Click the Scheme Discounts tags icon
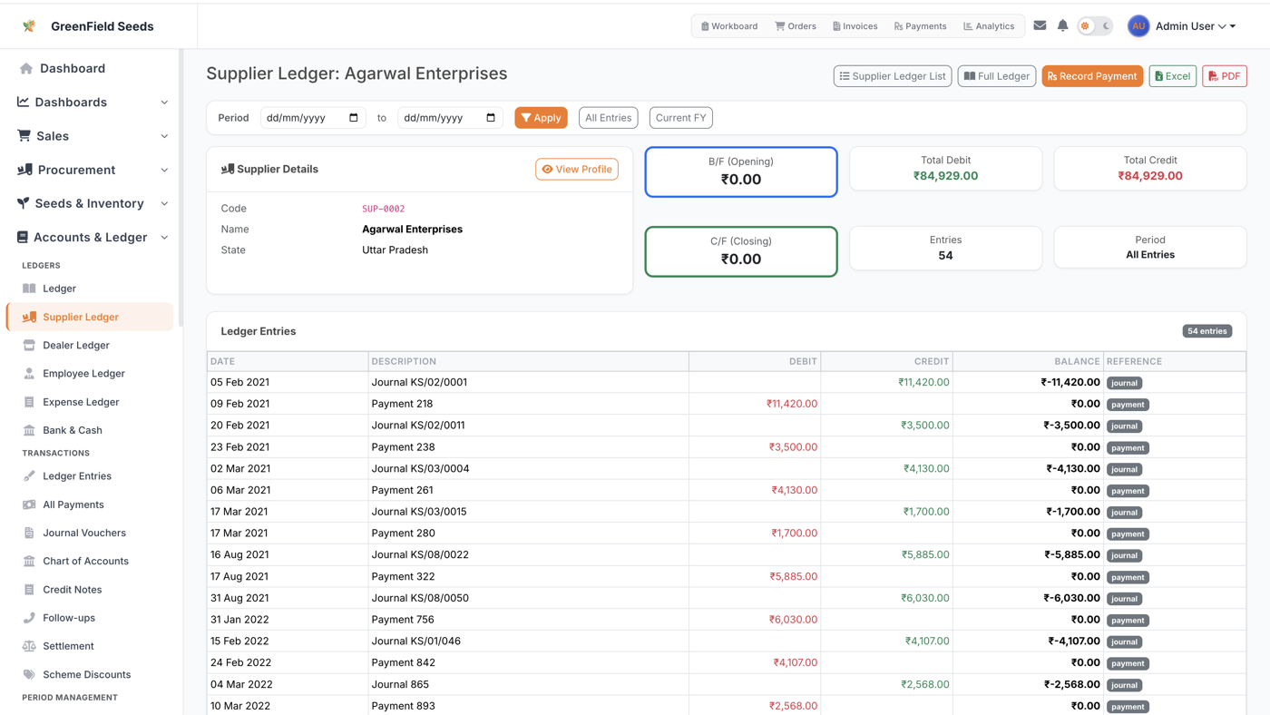Image resolution: width=1270 pixels, height=715 pixels. [29, 674]
